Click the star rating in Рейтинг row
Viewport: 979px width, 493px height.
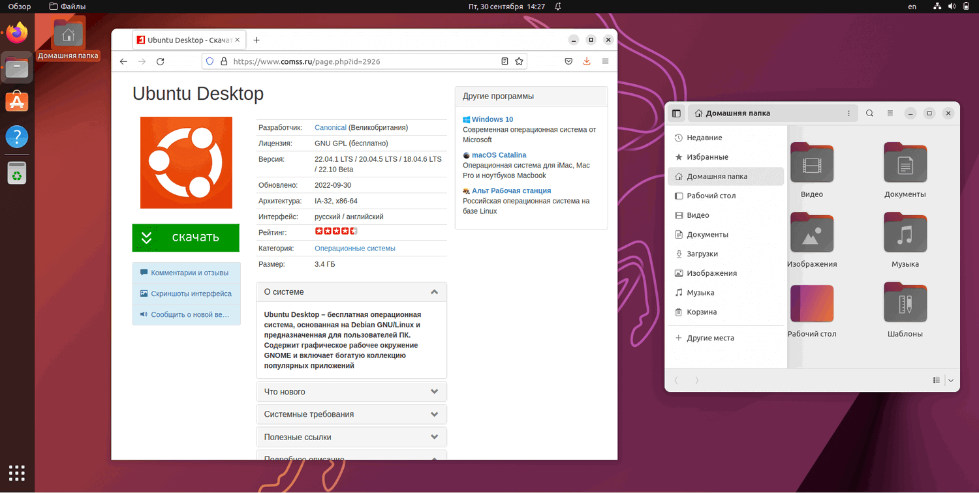point(336,232)
